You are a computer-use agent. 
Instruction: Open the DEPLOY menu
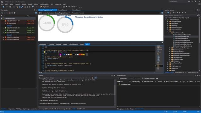[36, 4]
